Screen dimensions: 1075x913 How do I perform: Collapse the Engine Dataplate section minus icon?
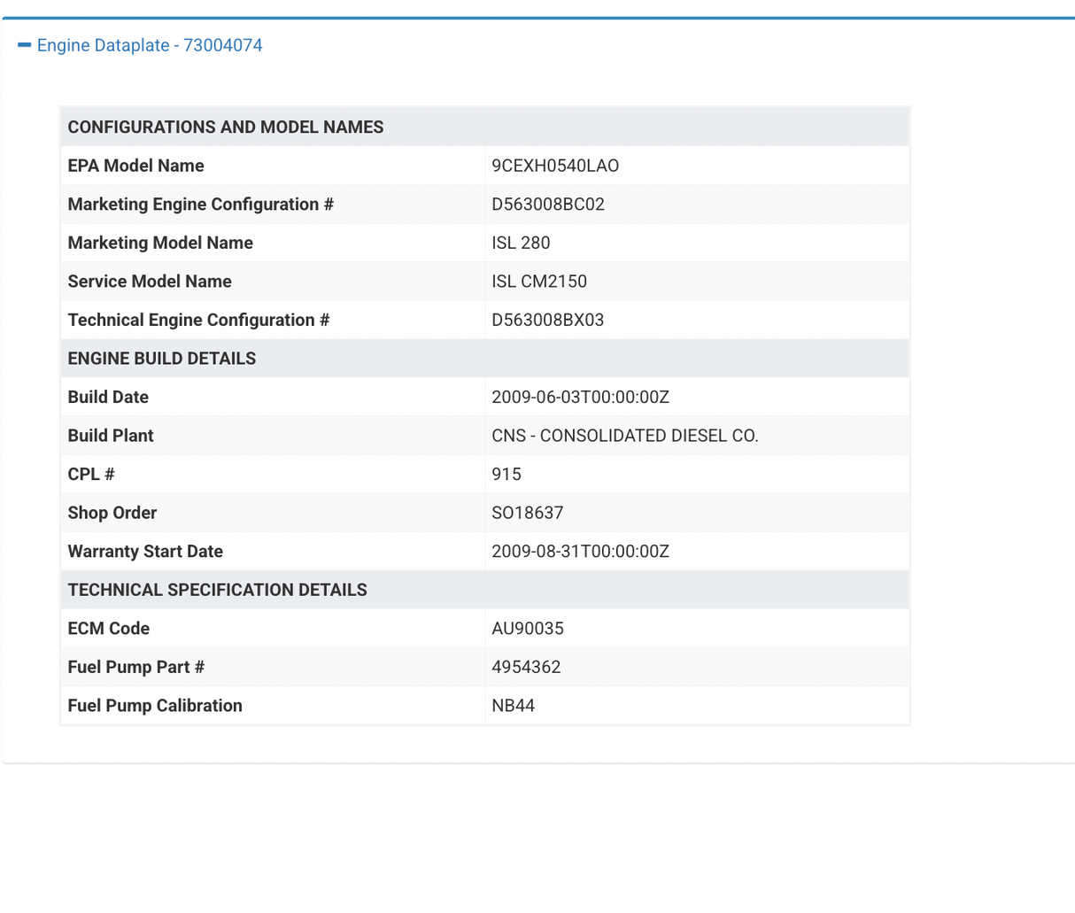(x=24, y=45)
